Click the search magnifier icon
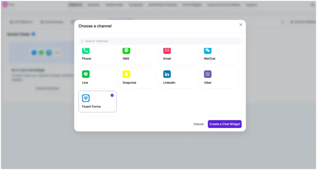This screenshot has width=317, height=170. (82, 41)
